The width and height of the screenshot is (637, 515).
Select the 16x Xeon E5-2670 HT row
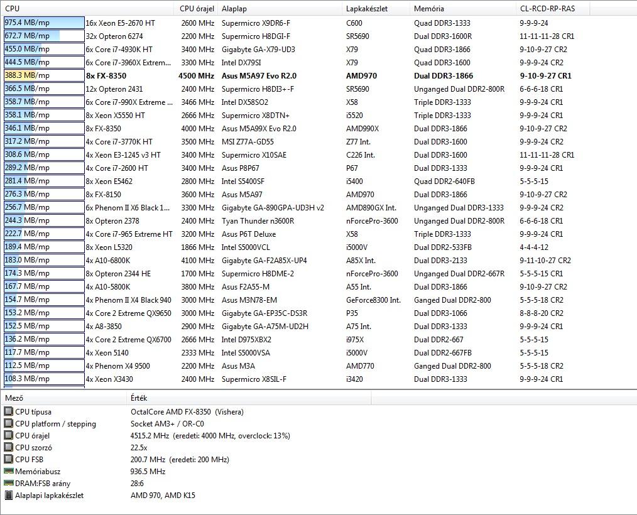(x=318, y=23)
